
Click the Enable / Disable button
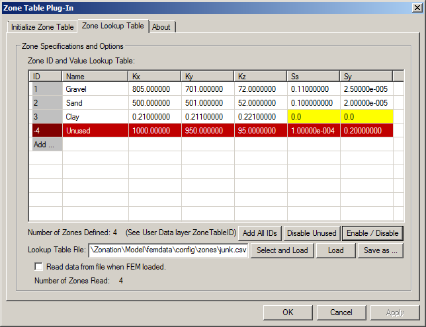[372, 233]
